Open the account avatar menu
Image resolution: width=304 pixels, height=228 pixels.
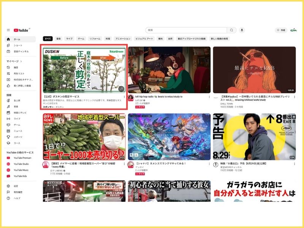pos(293,30)
